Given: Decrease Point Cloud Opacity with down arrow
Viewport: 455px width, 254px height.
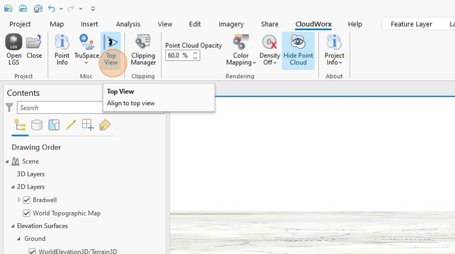Looking at the screenshot, I should (x=196, y=58).
